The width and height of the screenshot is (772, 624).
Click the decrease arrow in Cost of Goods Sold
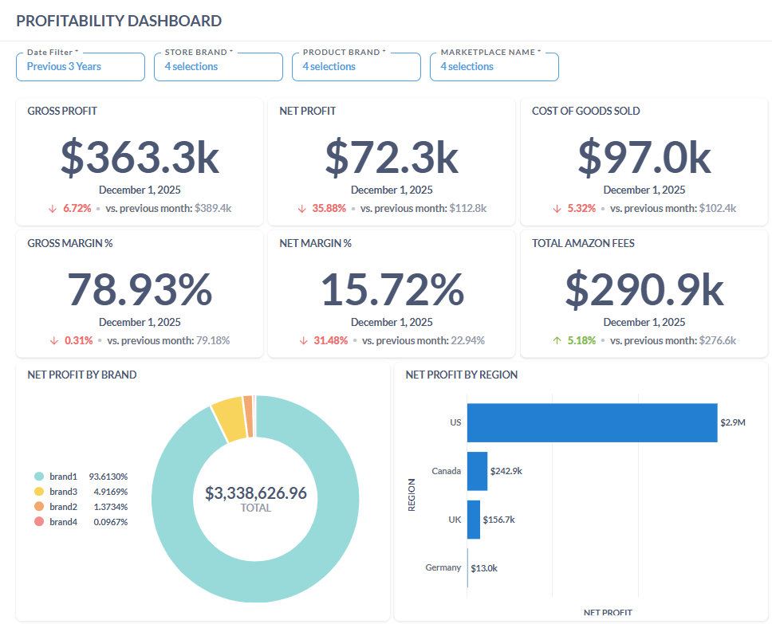pyautogui.click(x=557, y=208)
